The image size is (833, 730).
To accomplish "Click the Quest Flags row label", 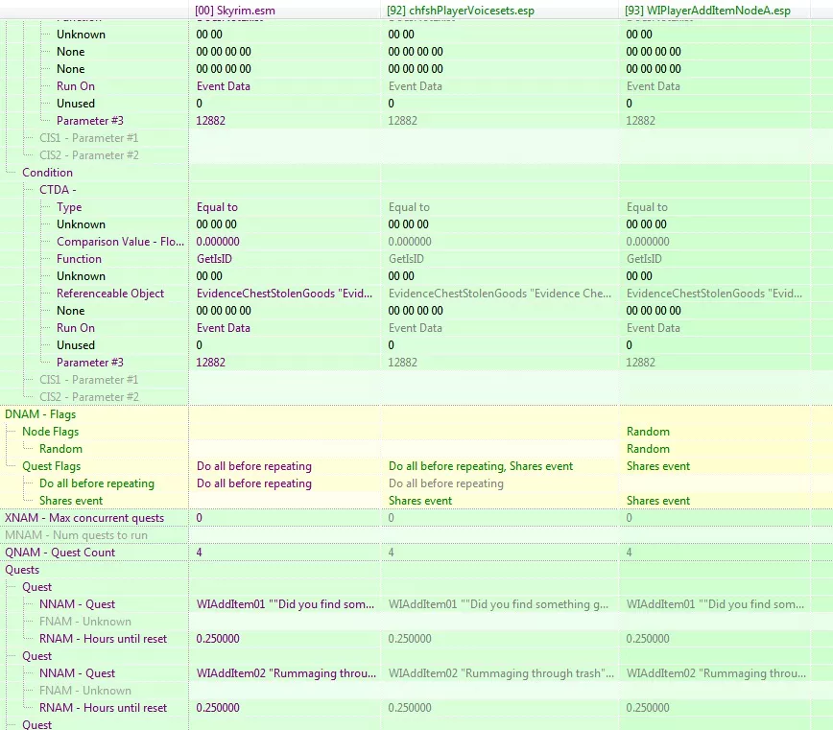I will [52, 466].
